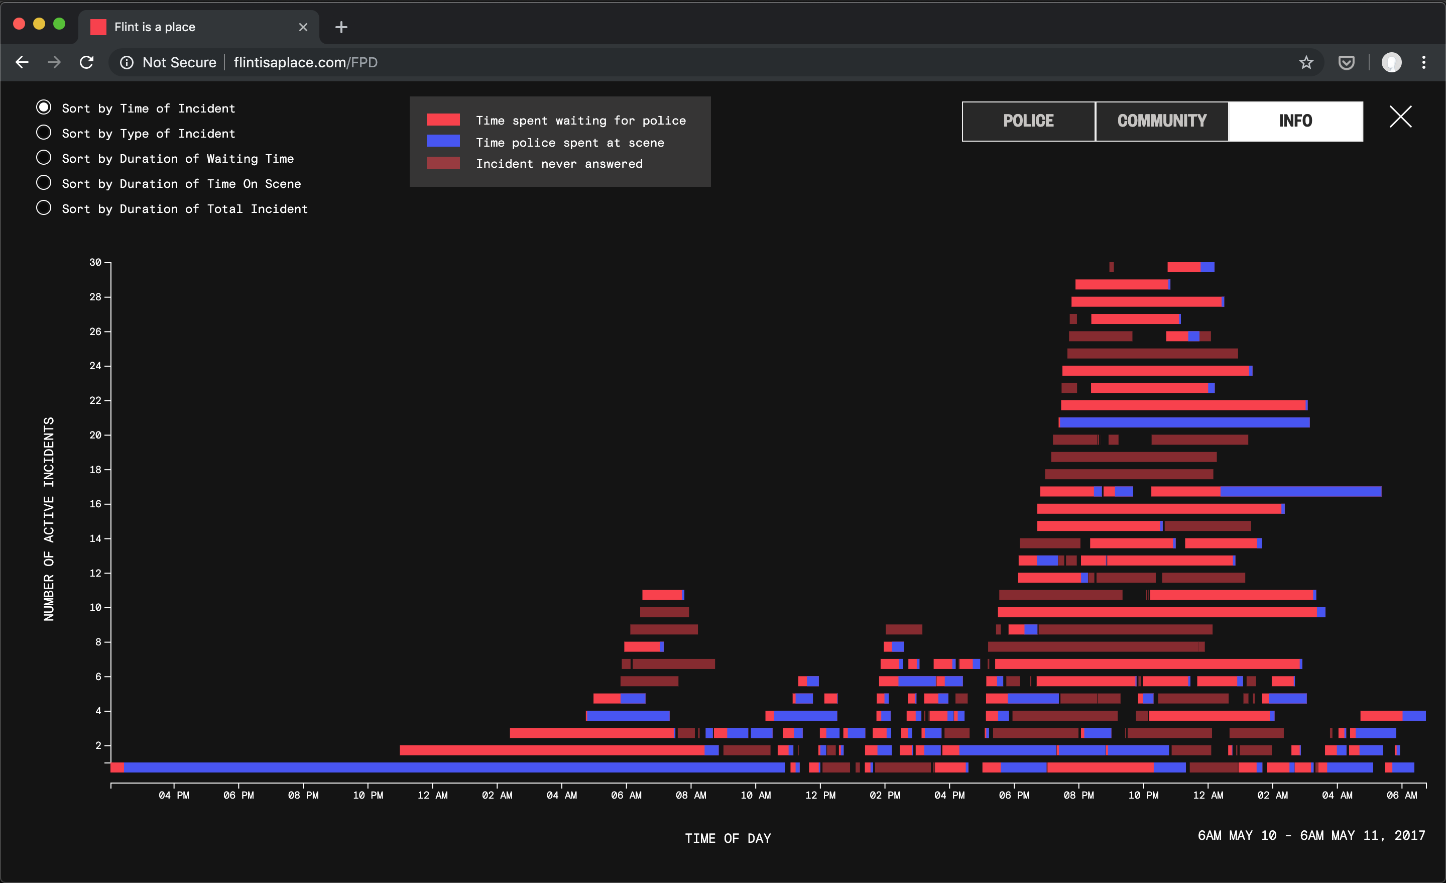Click the browser forward arrow
The height and width of the screenshot is (883, 1446).
coord(54,62)
